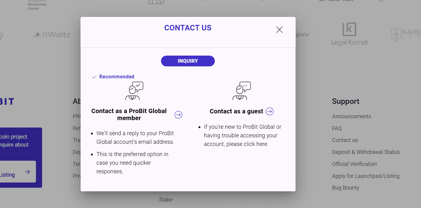Apply for Launchpad/Listing

pos(365,176)
